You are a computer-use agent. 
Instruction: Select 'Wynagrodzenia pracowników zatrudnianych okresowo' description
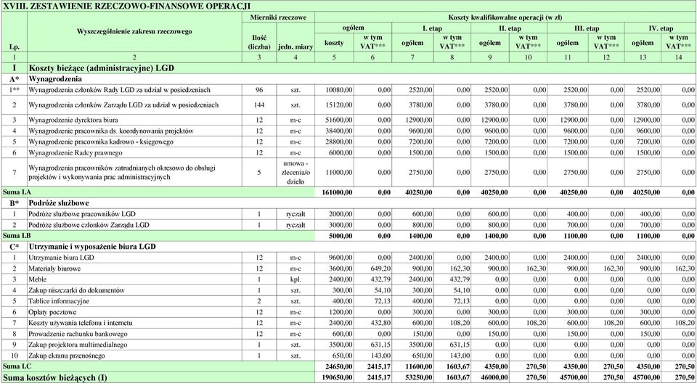click(122, 173)
